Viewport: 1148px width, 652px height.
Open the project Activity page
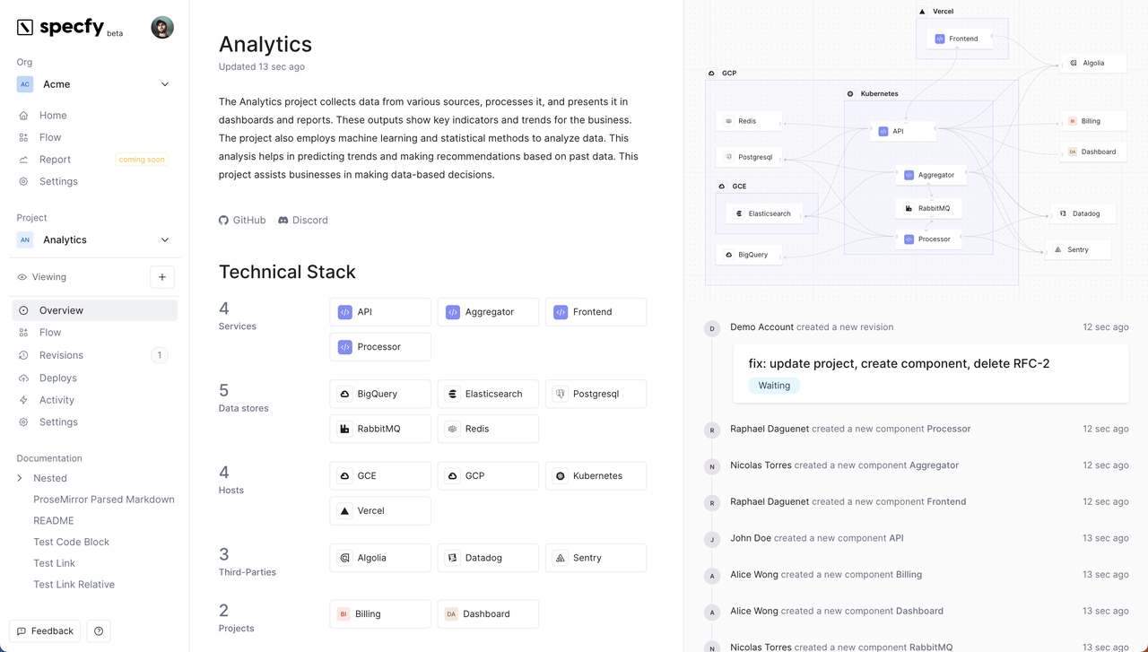pos(57,400)
